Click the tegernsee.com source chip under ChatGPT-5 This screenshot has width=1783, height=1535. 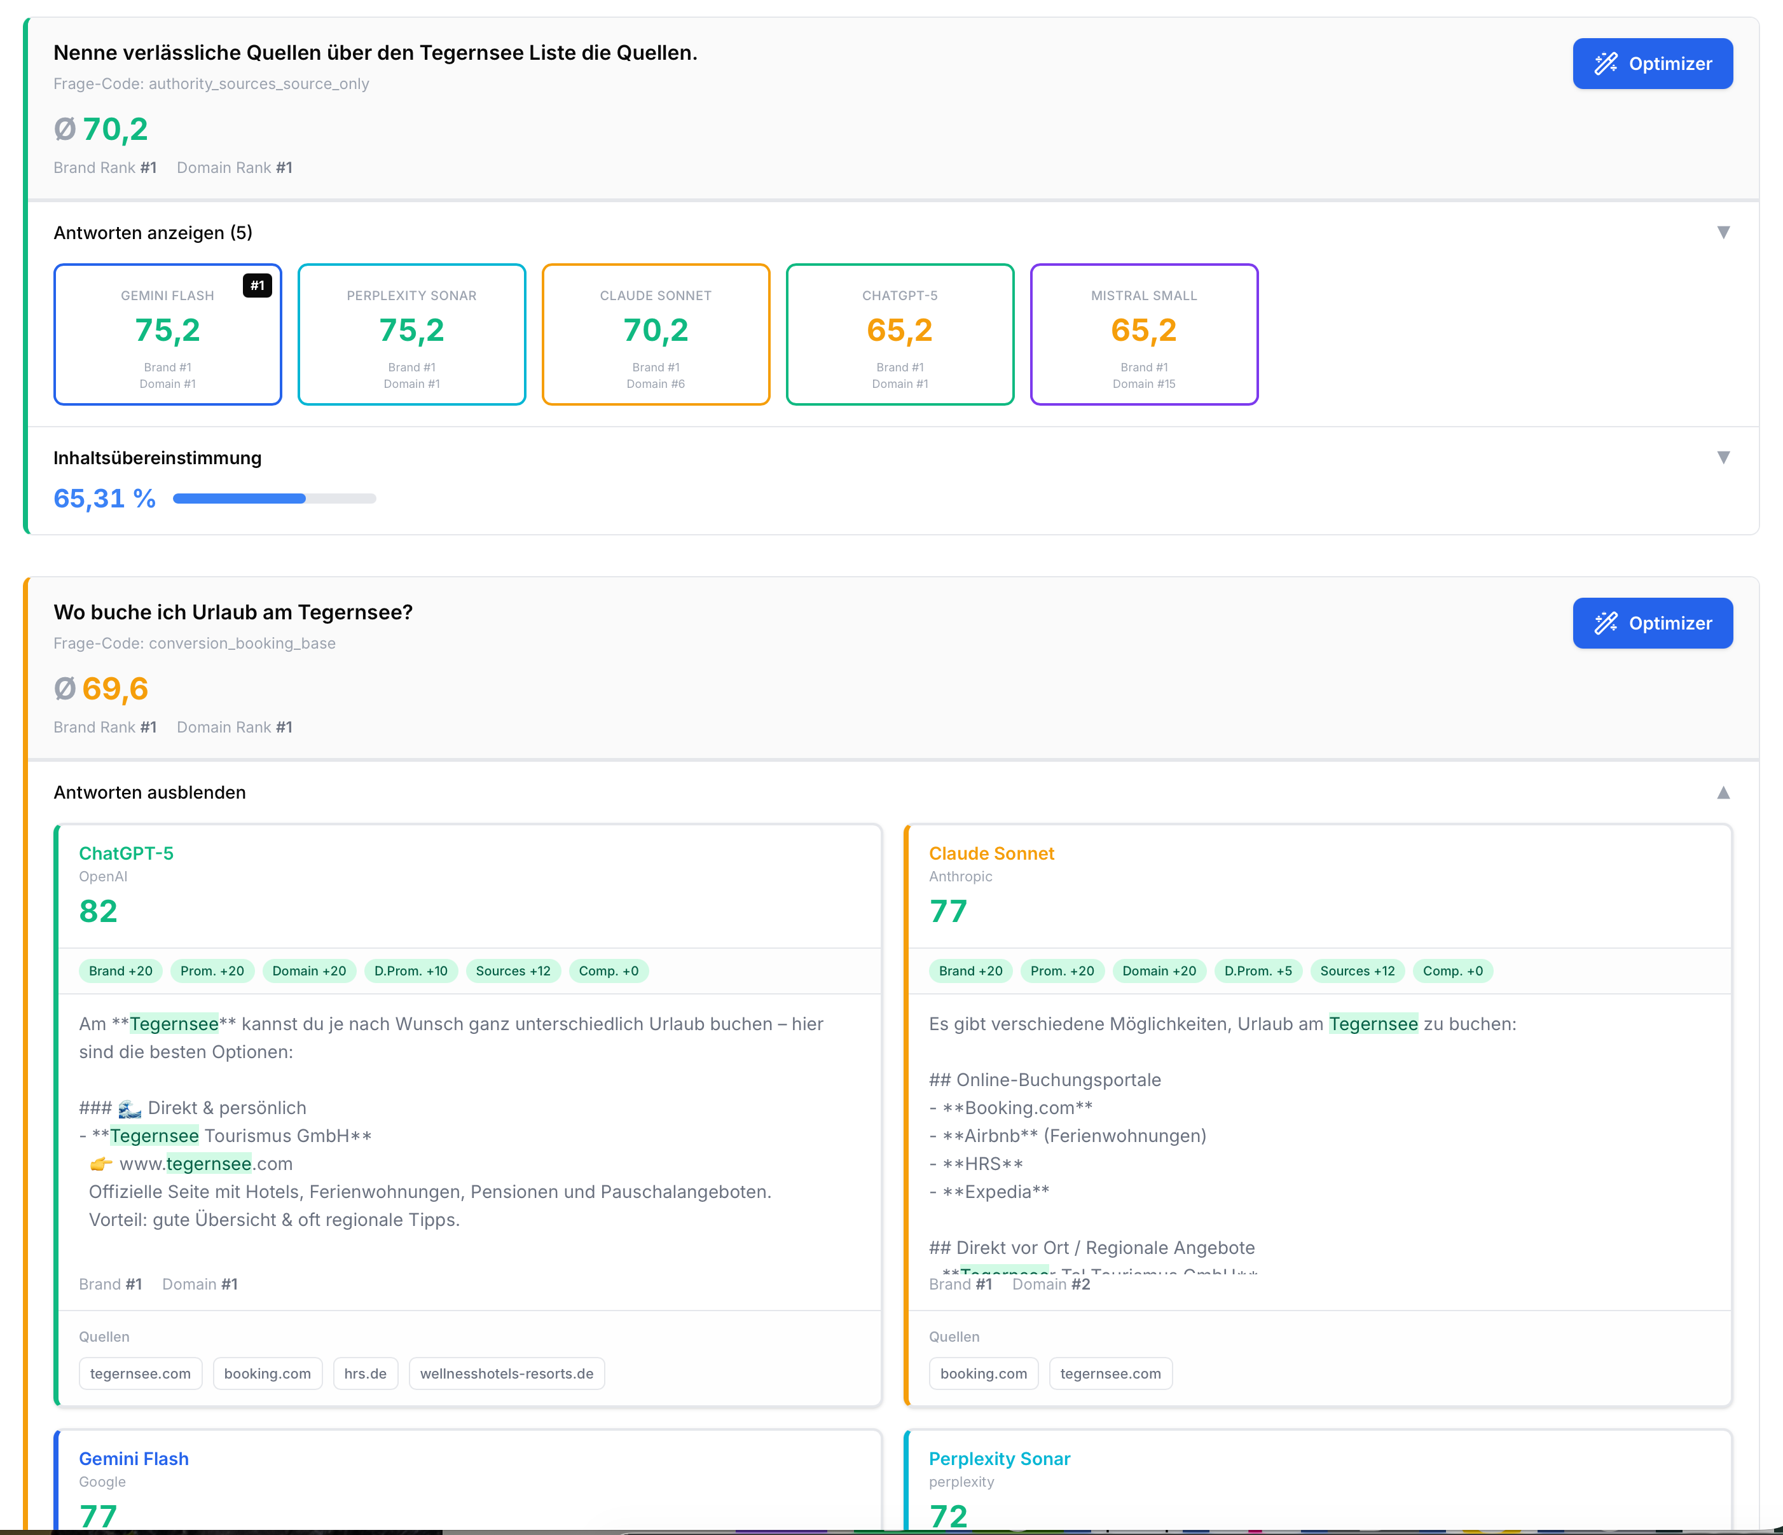(141, 1373)
